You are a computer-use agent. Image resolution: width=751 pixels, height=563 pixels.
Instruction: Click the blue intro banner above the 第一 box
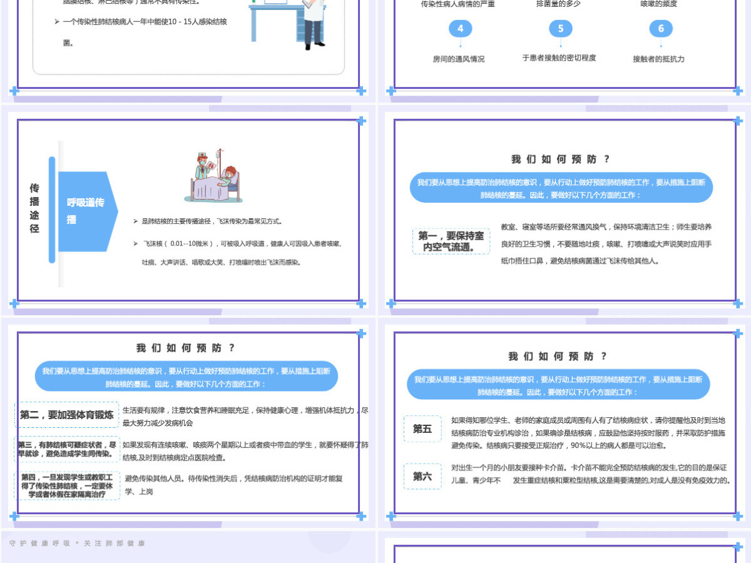[561, 187]
